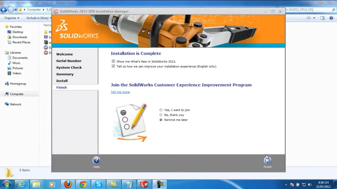
Task: Open the green notes taskbar icon
Action: click(x=114, y=184)
